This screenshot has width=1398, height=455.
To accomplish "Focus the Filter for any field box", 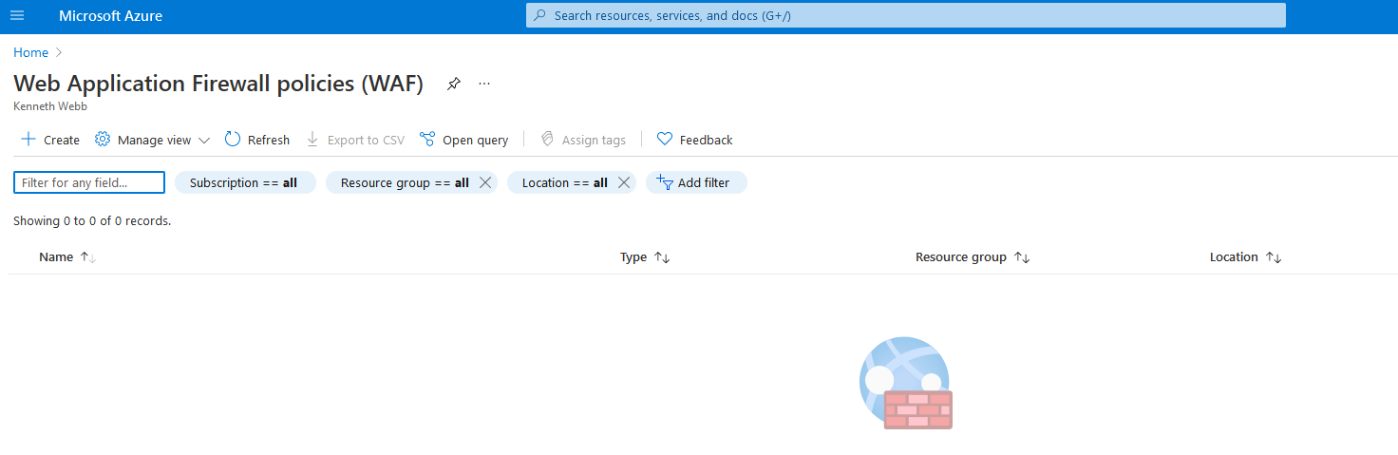I will 89,182.
